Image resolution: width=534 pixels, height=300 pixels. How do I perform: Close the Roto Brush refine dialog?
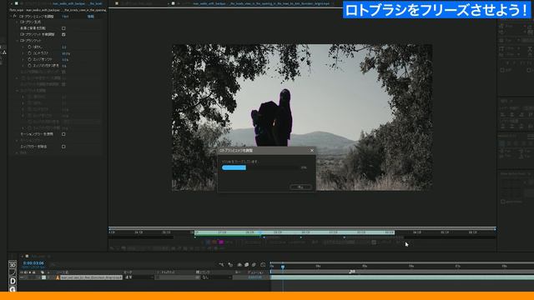point(311,150)
